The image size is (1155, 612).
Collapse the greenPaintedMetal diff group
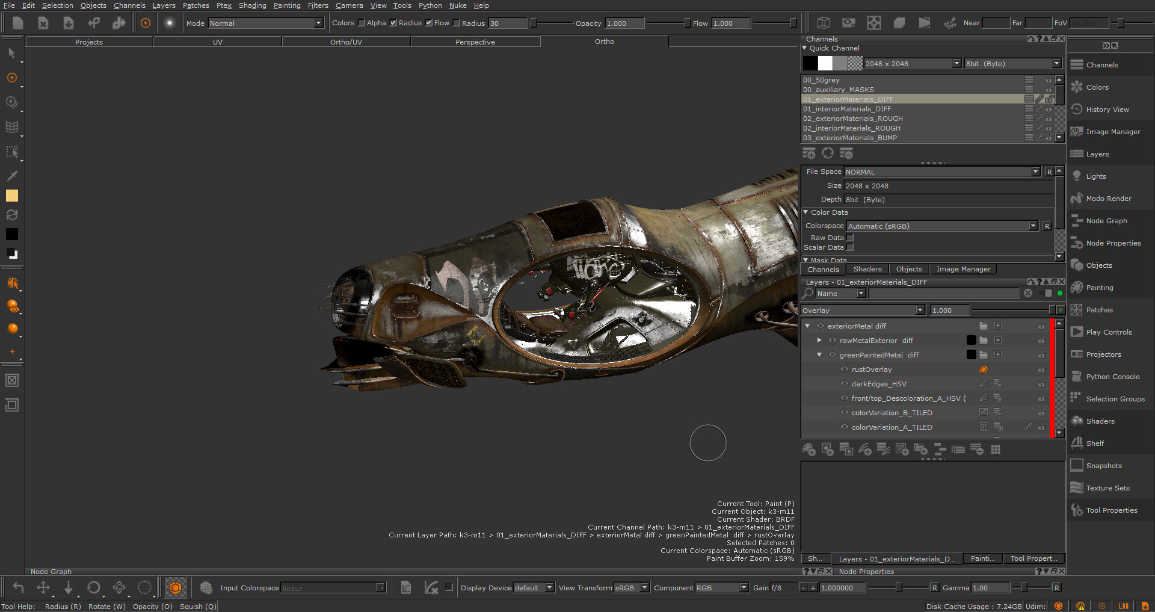819,355
